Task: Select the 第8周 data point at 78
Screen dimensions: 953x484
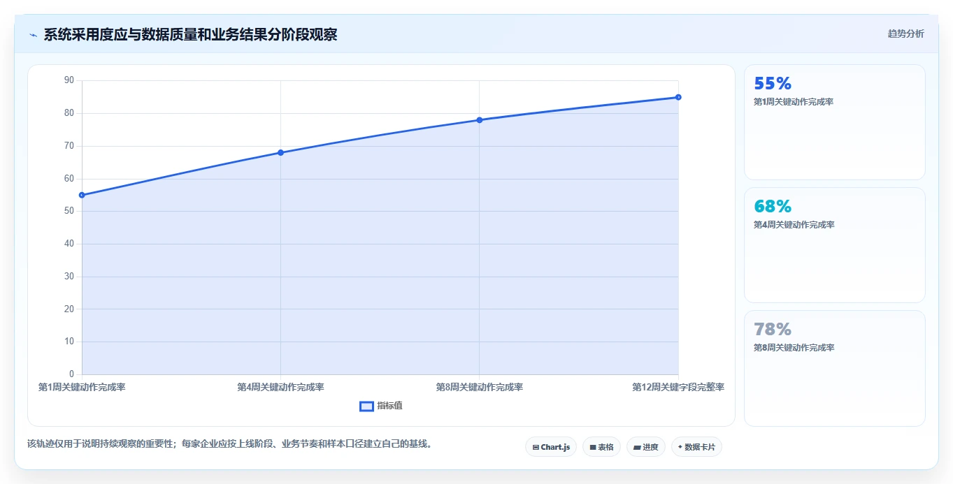Action: click(x=480, y=120)
